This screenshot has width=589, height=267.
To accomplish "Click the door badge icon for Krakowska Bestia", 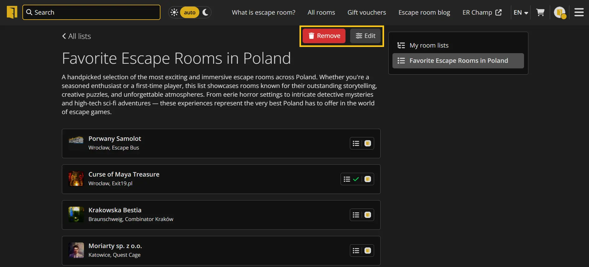I will (368, 215).
